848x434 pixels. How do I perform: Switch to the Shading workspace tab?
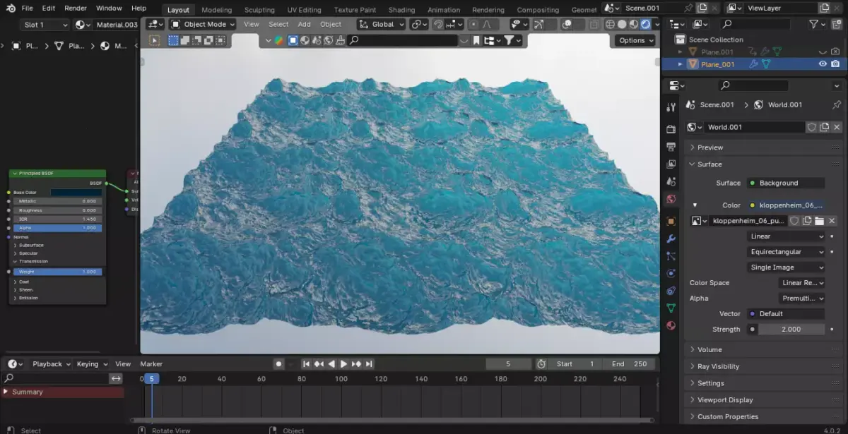pyautogui.click(x=401, y=10)
